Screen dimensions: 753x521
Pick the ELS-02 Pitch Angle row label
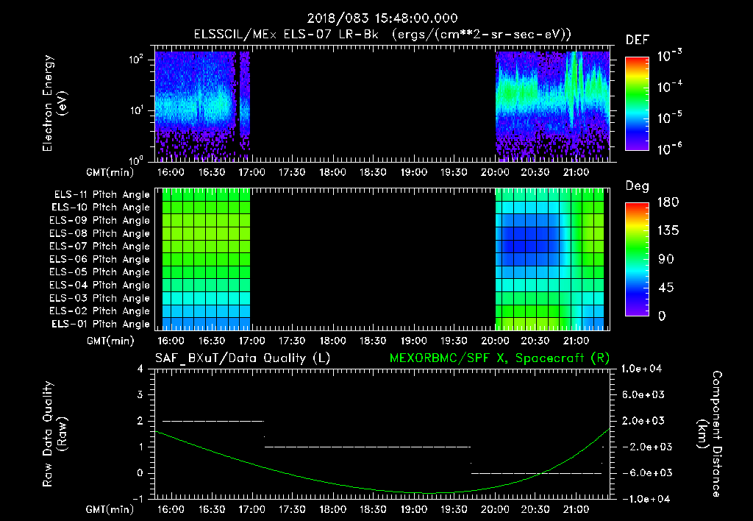[x=100, y=311]
